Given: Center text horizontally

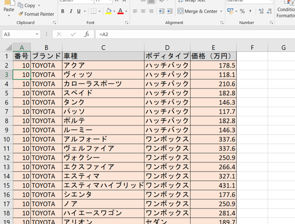Looking at the screenshot, I should 143,11.
